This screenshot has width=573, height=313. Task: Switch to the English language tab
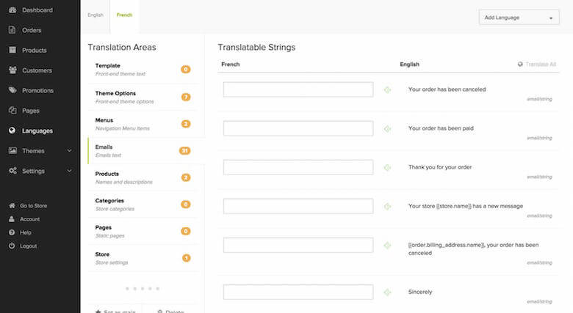(95, 15)
